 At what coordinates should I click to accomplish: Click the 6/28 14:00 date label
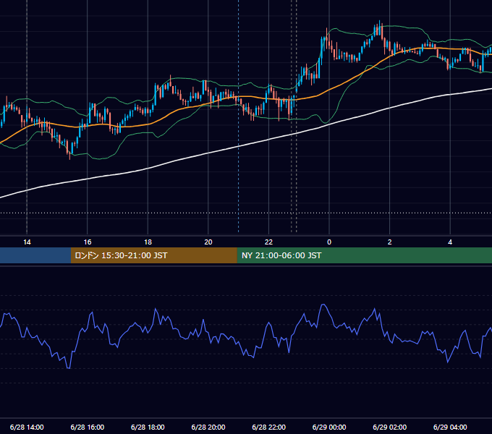coord(27,427)
